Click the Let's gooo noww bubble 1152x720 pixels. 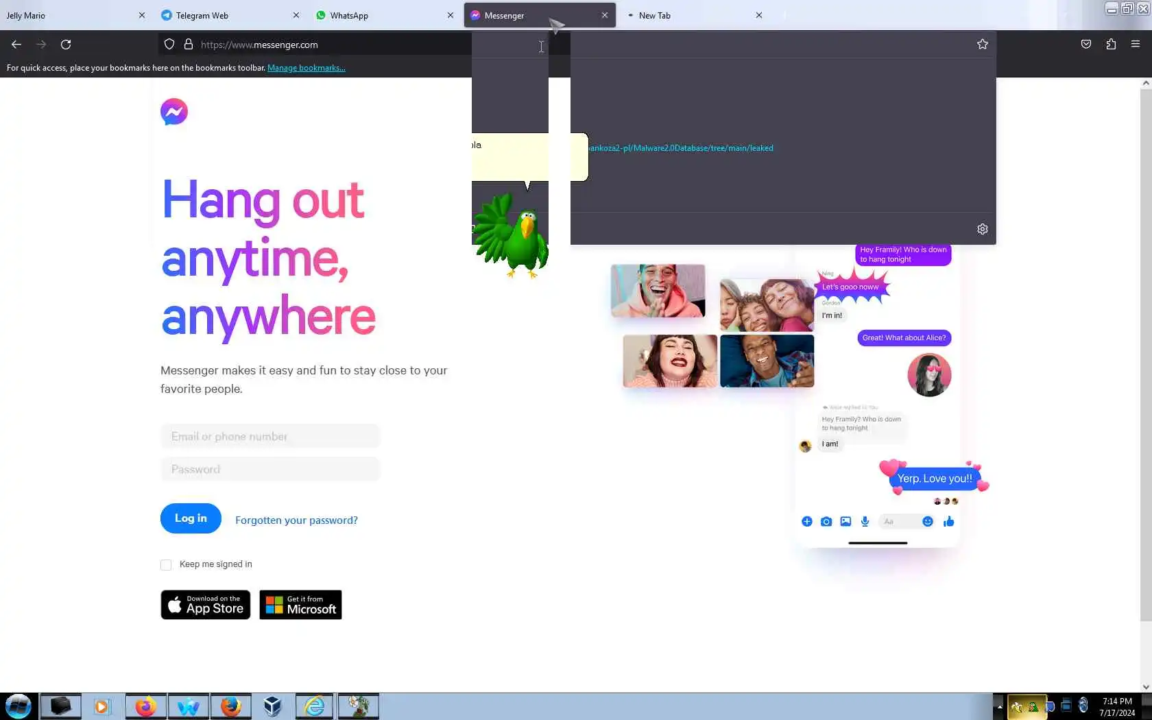tap(850, 287)
